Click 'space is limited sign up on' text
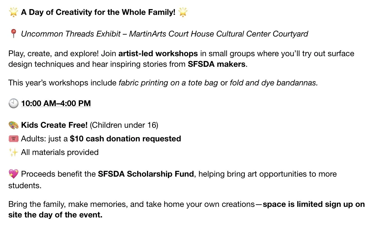 [x=314, y=204]
